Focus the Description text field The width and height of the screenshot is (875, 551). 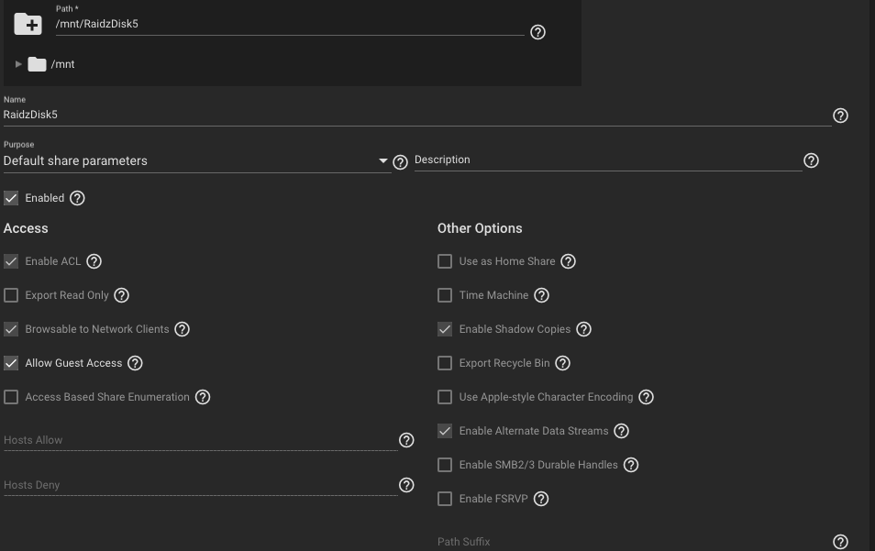pos(608,160)
